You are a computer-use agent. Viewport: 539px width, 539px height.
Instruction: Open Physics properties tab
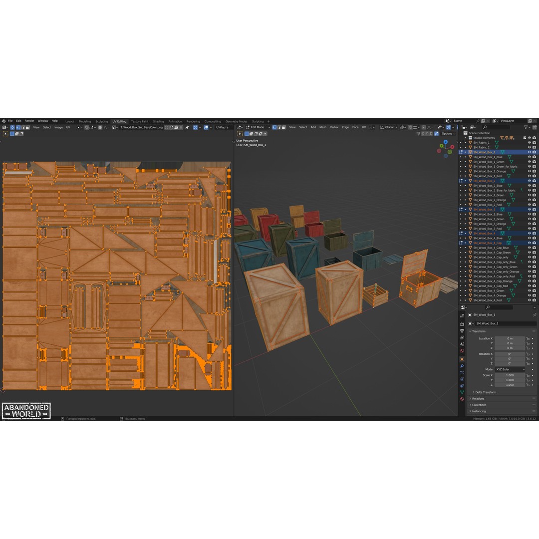click(462, 379)
